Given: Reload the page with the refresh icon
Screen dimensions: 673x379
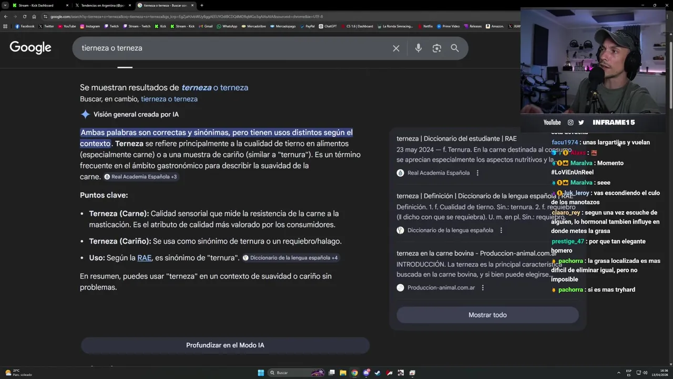Looking at the screenshot, I should click(24, 16).
